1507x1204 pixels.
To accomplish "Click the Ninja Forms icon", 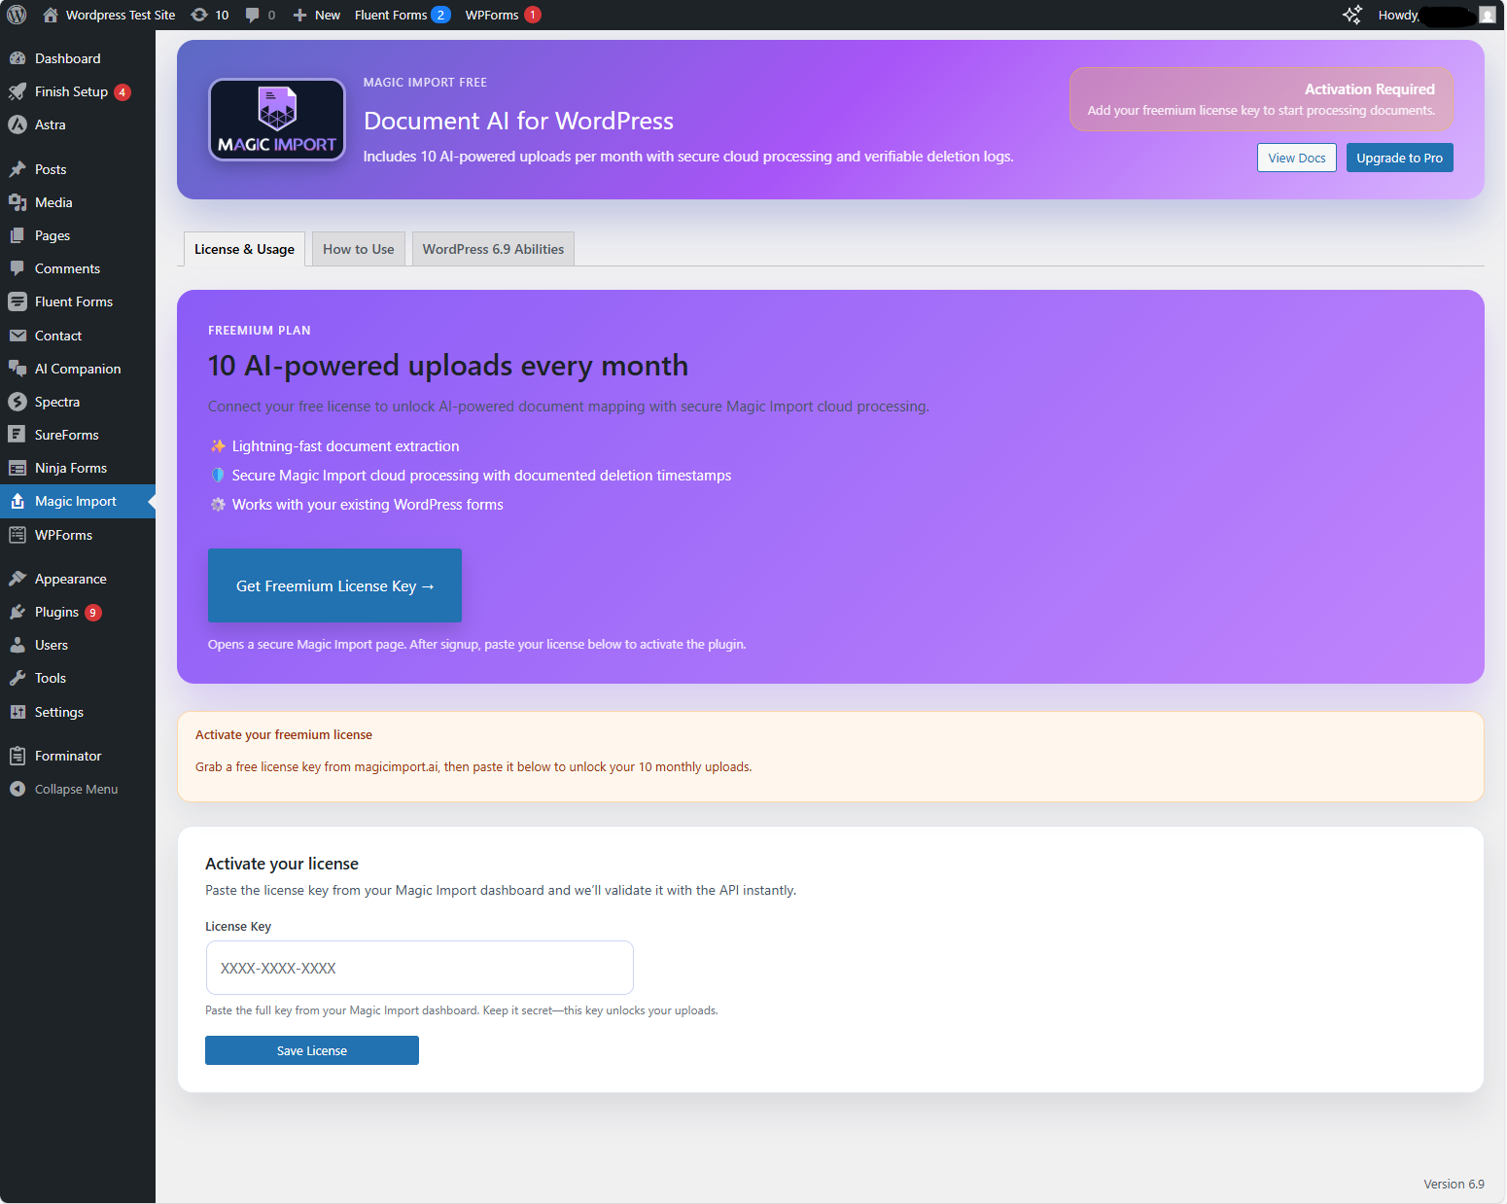I will pyautogui.click(x=18, y=468).
